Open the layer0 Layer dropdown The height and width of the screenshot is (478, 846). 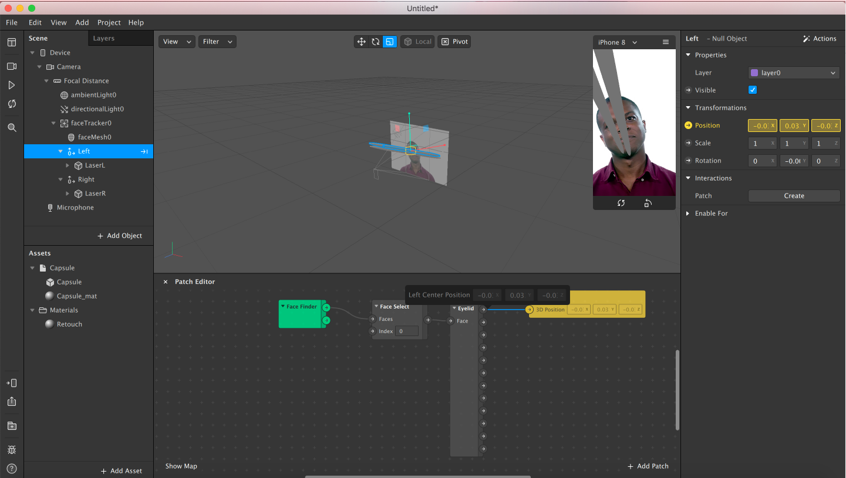pos(794,73)
